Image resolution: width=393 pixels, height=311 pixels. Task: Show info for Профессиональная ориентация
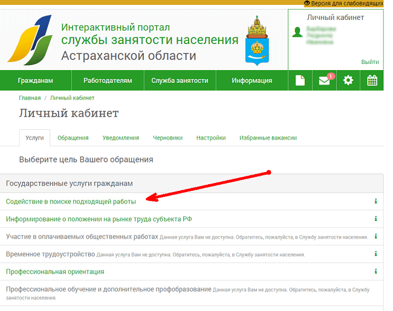(x=375, y=271)
